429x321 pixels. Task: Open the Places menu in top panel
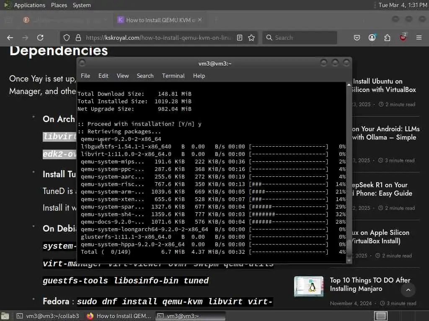click(x=59, y=5)
